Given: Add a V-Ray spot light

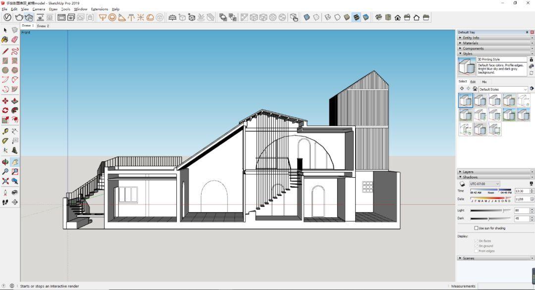Looking at the screenshot, I should pyautogui.click(x=121, y=17).
